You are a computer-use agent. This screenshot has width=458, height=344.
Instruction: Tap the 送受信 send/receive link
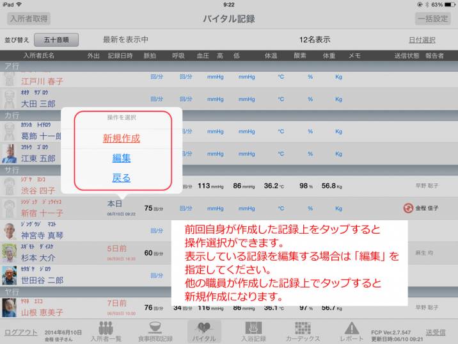click(436, 332)
